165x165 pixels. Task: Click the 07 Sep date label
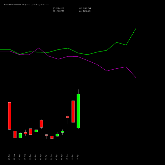[56, 157]
